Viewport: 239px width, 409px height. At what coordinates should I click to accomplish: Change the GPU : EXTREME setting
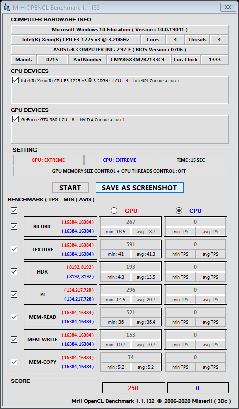[x=48, y=160]
